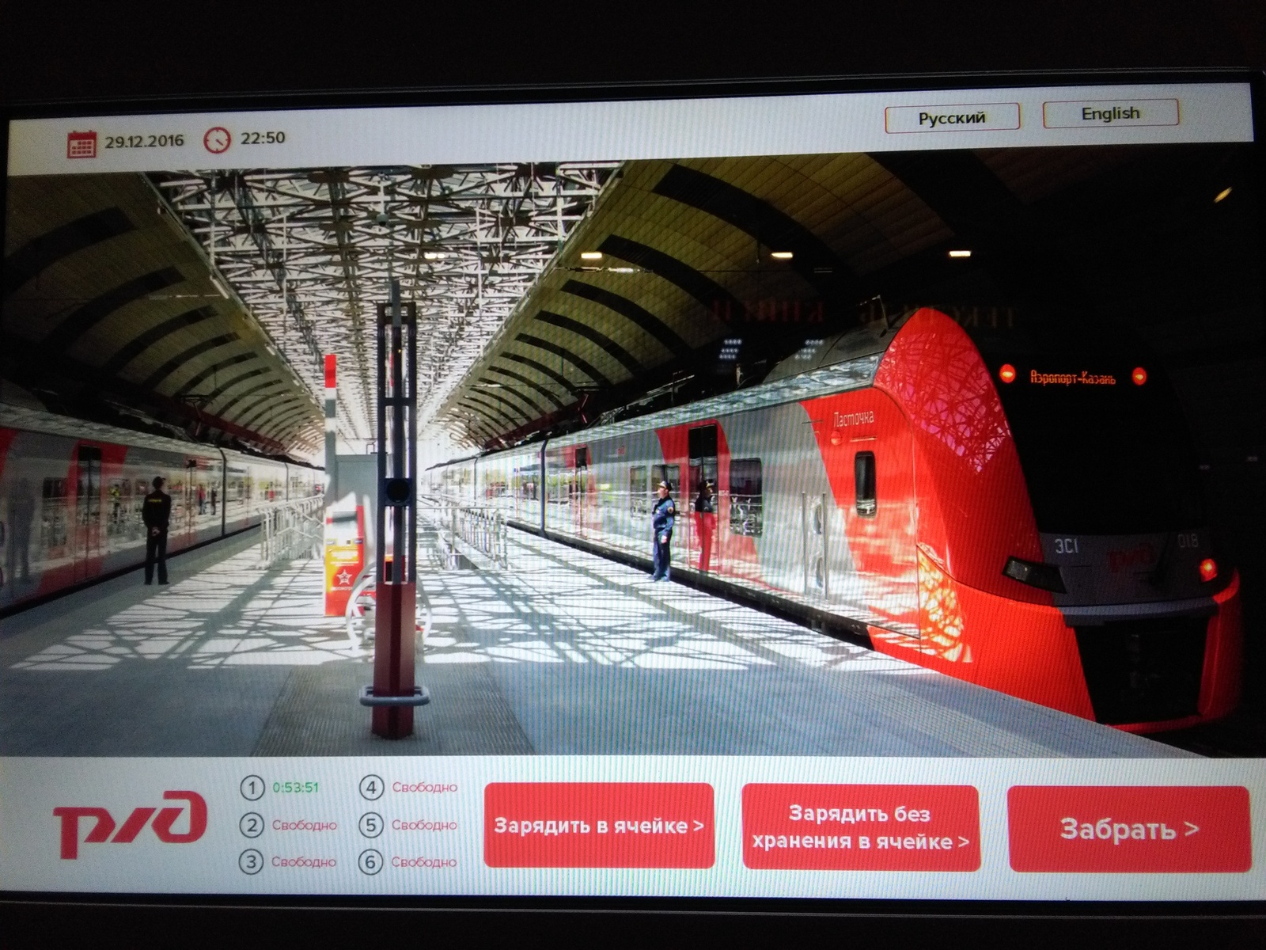Viewport: 1266px width, 950px height.
Task: Click Свободно status next to cell 4
Action: click(x=425, y=788)
